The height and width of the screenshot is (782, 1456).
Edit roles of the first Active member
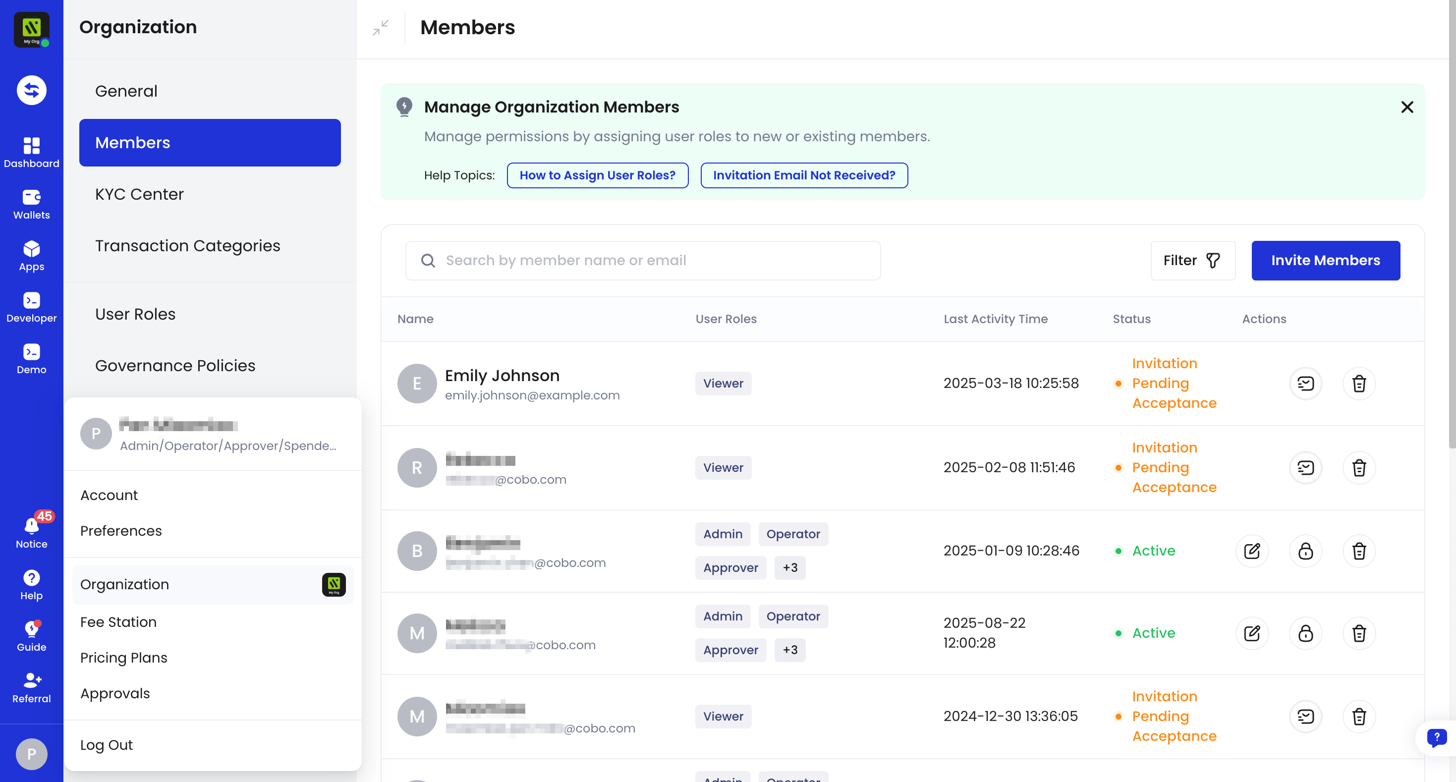(x=1252, y=551)
